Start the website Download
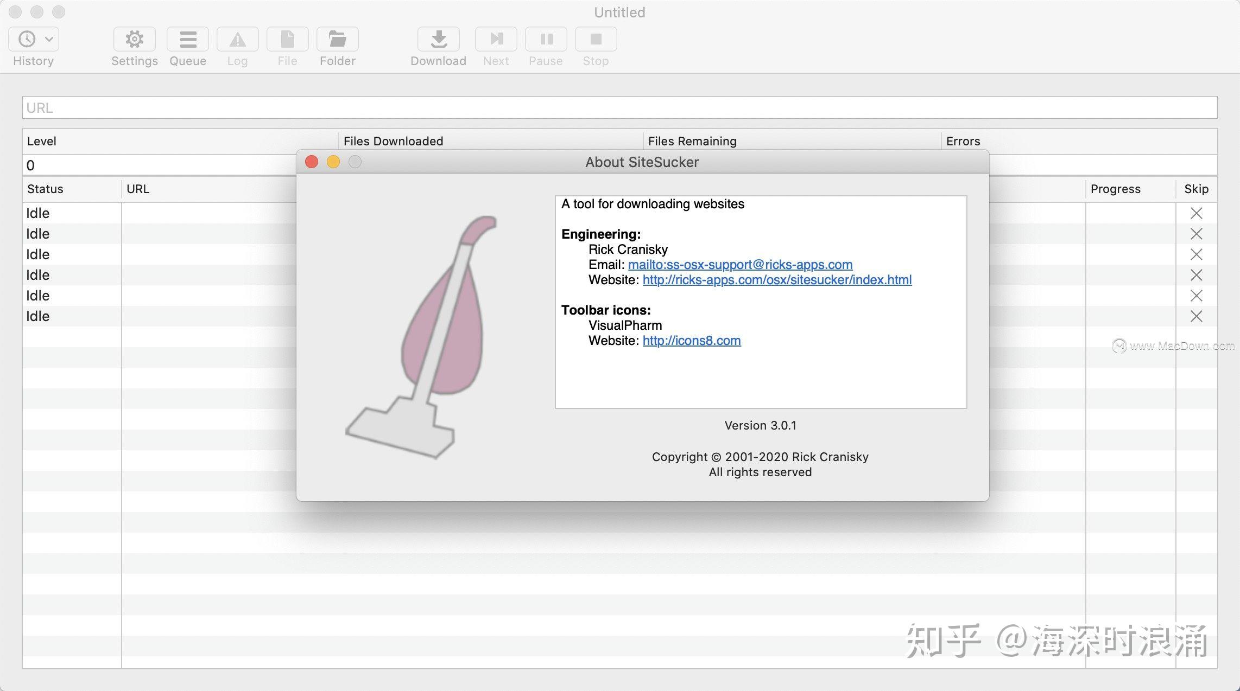The width and height of the screenshot is (1240, 691). click(x=438, y=39)
